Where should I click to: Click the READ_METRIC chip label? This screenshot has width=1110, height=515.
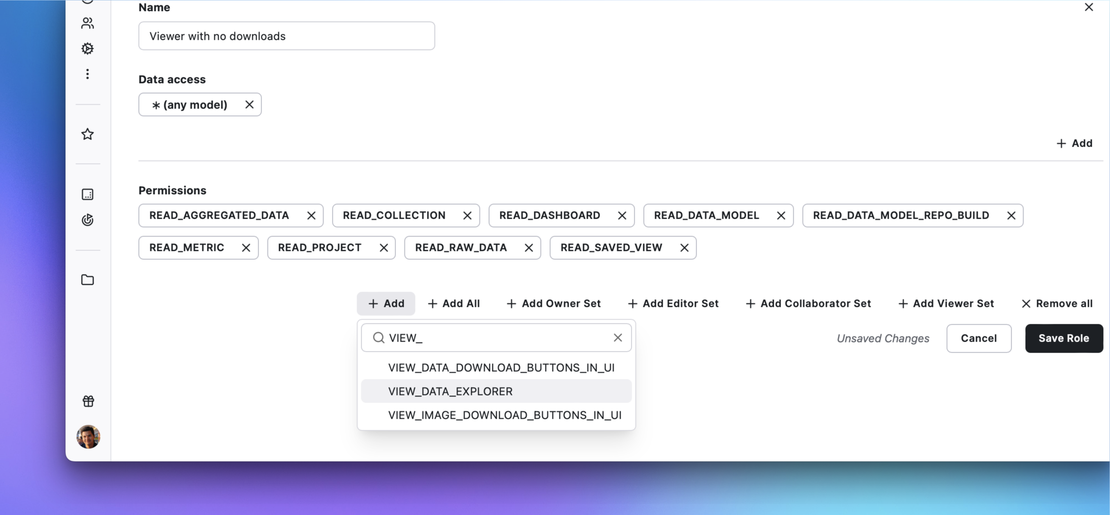tap(187, 248)
